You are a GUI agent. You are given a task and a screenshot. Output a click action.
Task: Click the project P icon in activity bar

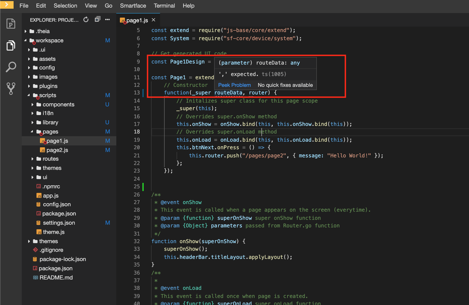click(11, 24)
